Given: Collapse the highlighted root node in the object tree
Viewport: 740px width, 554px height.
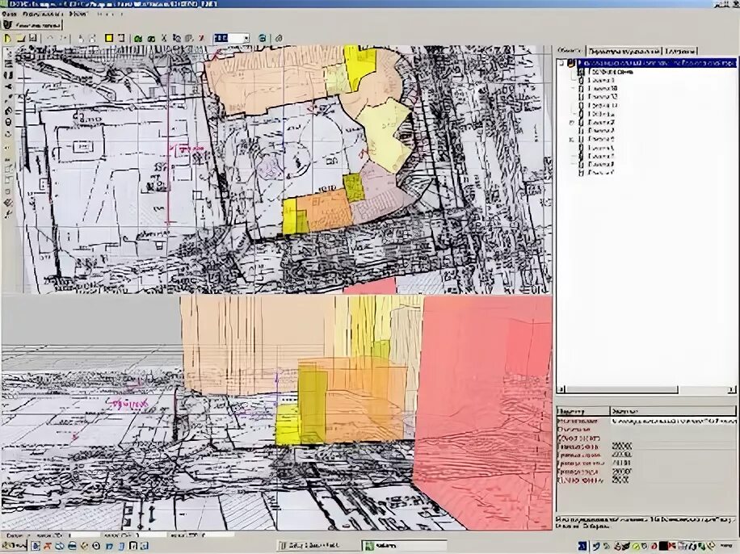Looking at the screenshot, I should pos(562,62).
